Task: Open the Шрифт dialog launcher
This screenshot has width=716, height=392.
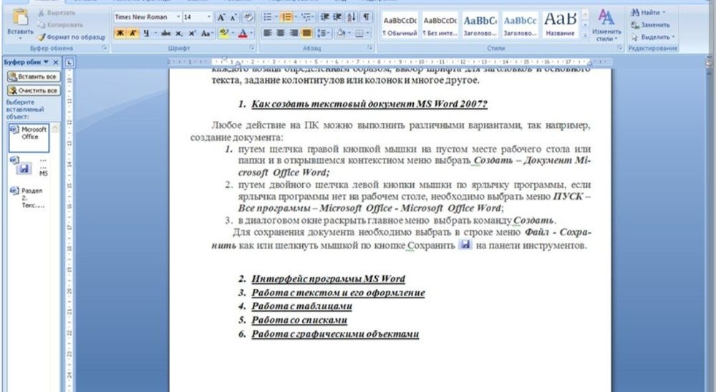Action: [252, 48]
